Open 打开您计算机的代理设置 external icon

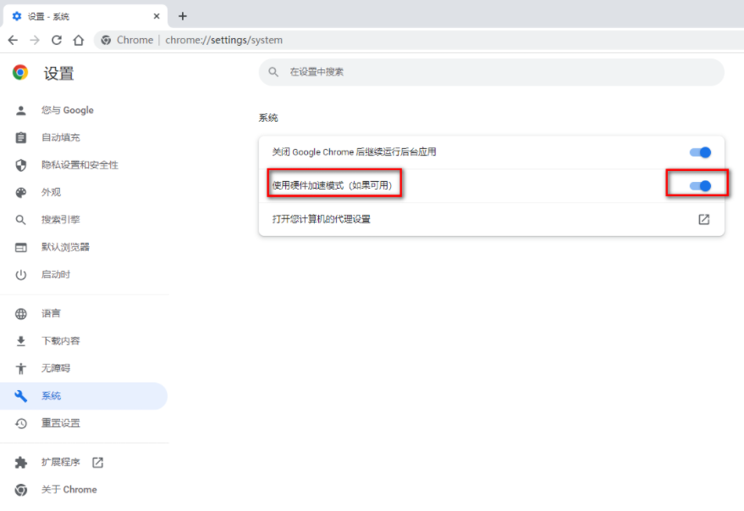pyautogui.click(x=703, y=219)
